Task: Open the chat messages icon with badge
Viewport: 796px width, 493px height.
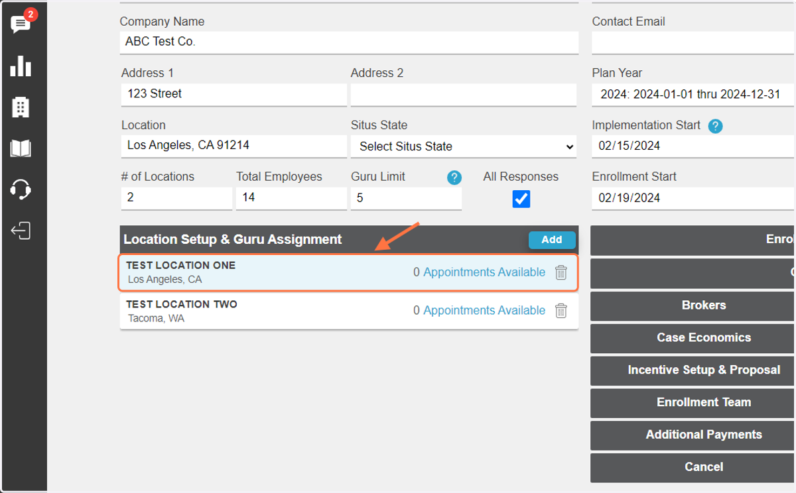Action: [x=21, y=24]
